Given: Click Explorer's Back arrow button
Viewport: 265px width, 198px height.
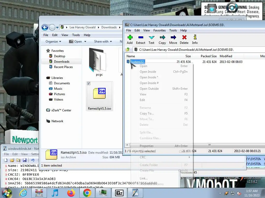Looking at the screenshot, I should click(x=45, y=27).
